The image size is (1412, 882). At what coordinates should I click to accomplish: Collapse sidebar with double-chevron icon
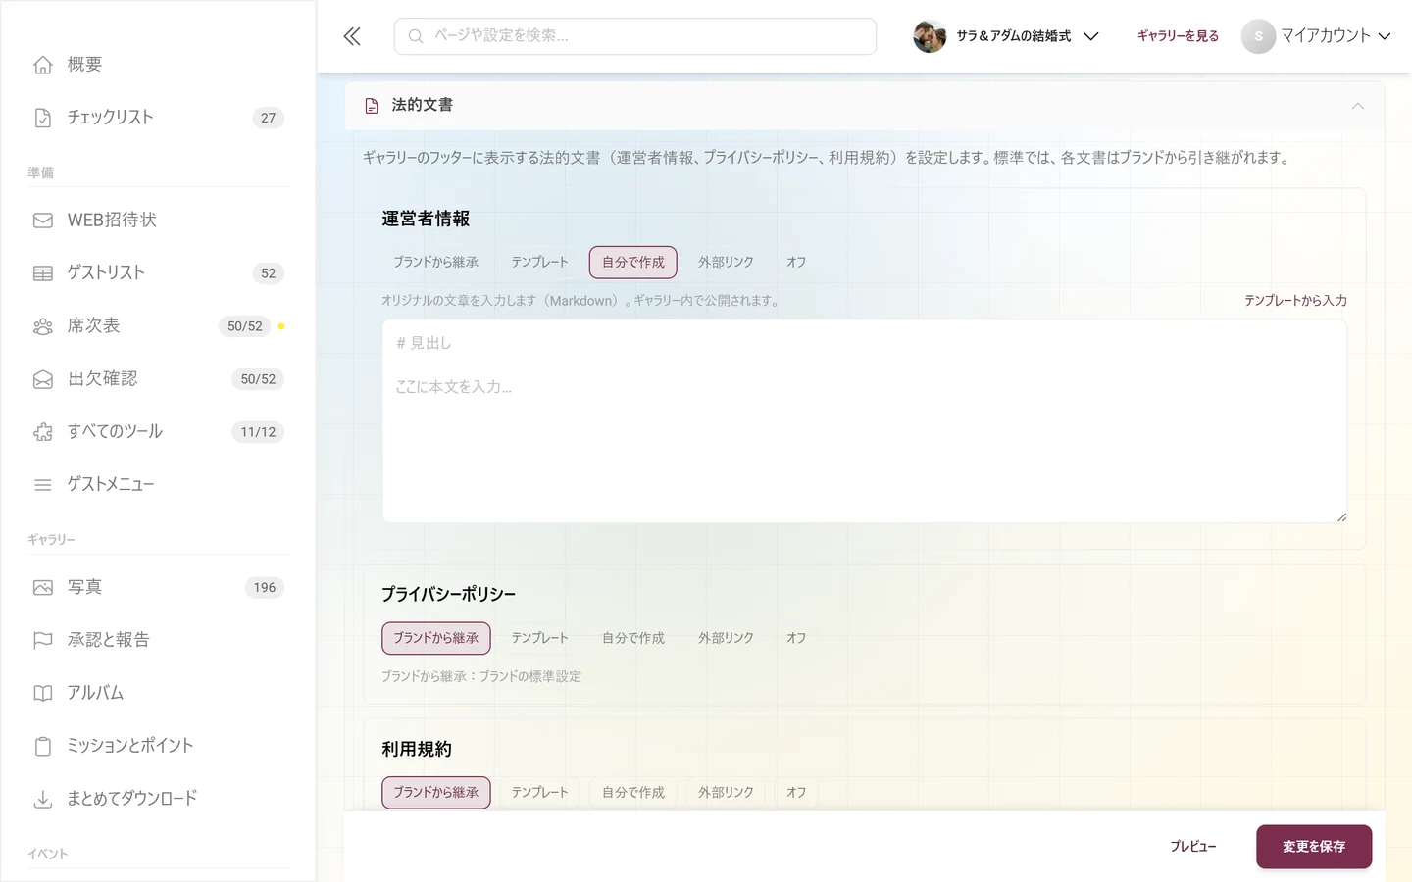coord(352,36)
